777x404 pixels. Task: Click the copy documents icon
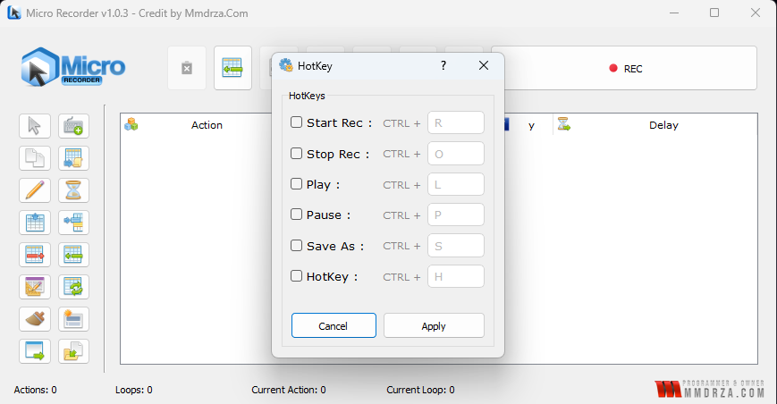click(35, 158)
